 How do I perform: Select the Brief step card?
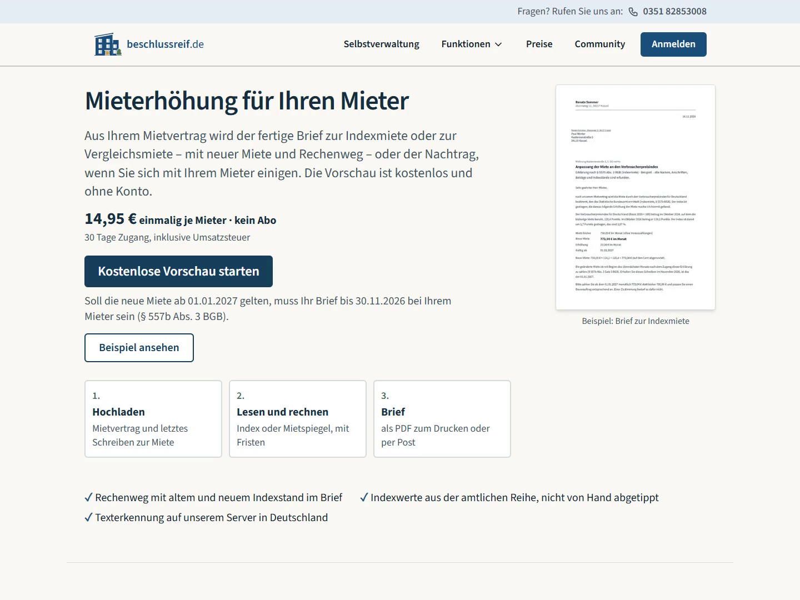click(x=442, y=419)
